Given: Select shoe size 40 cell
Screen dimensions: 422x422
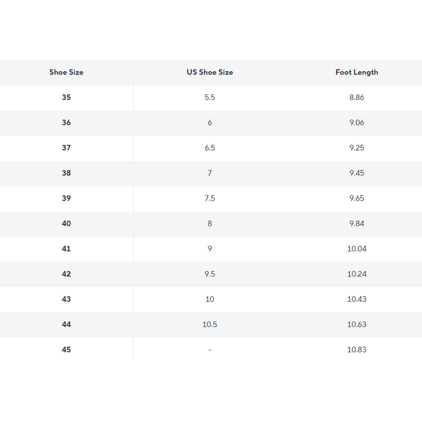Looking at the screenshot, I should 66,224.
